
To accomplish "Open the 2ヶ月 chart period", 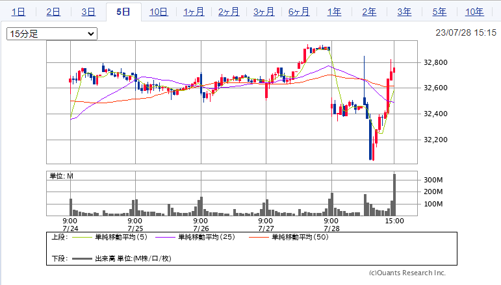I will tap(229, 12).
